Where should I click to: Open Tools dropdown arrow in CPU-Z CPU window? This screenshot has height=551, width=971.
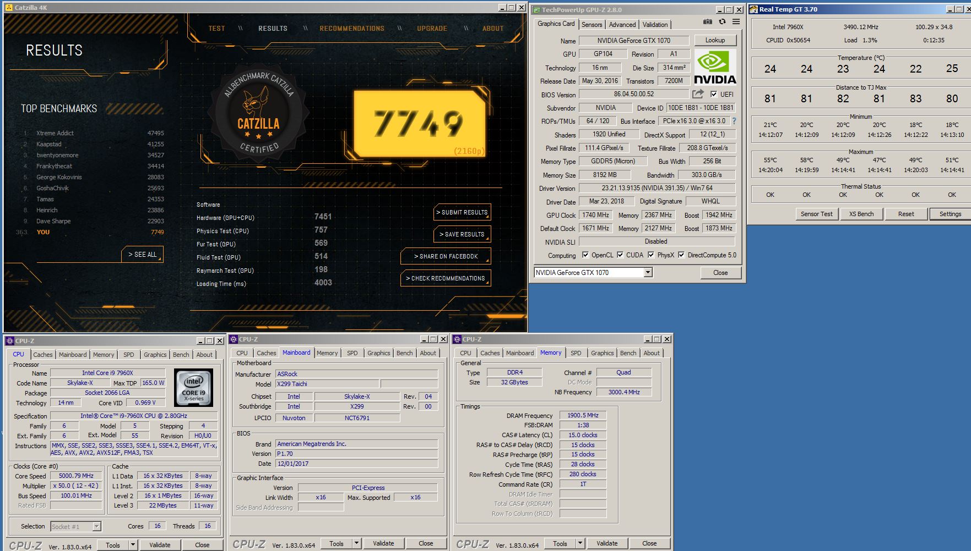[x=133, y=545]
